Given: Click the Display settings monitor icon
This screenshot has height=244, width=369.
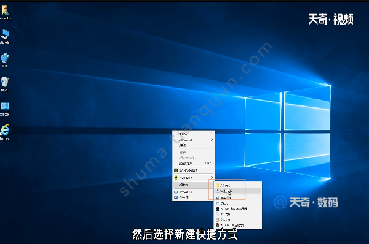Looking at the screenshot, I should pos(175,192).
